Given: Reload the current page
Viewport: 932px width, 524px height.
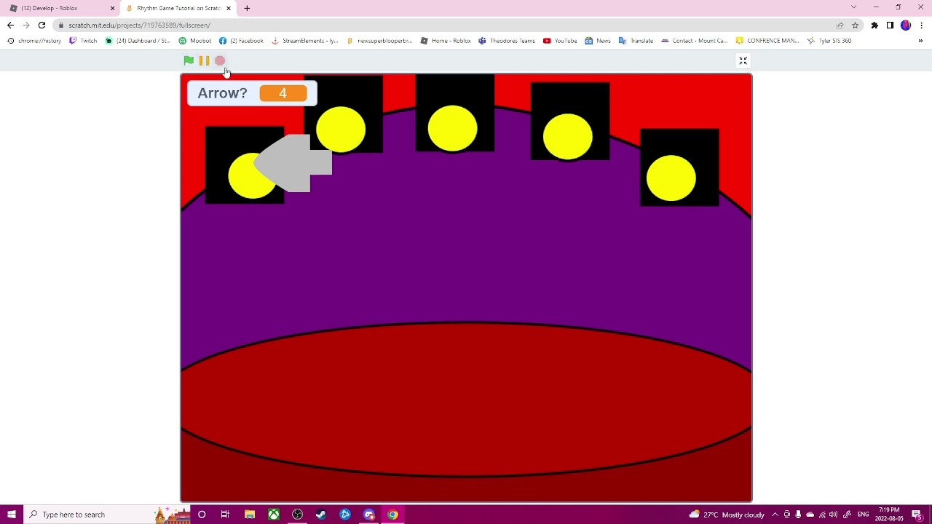Looking at the screenshot, I should (x=42, y=25).
